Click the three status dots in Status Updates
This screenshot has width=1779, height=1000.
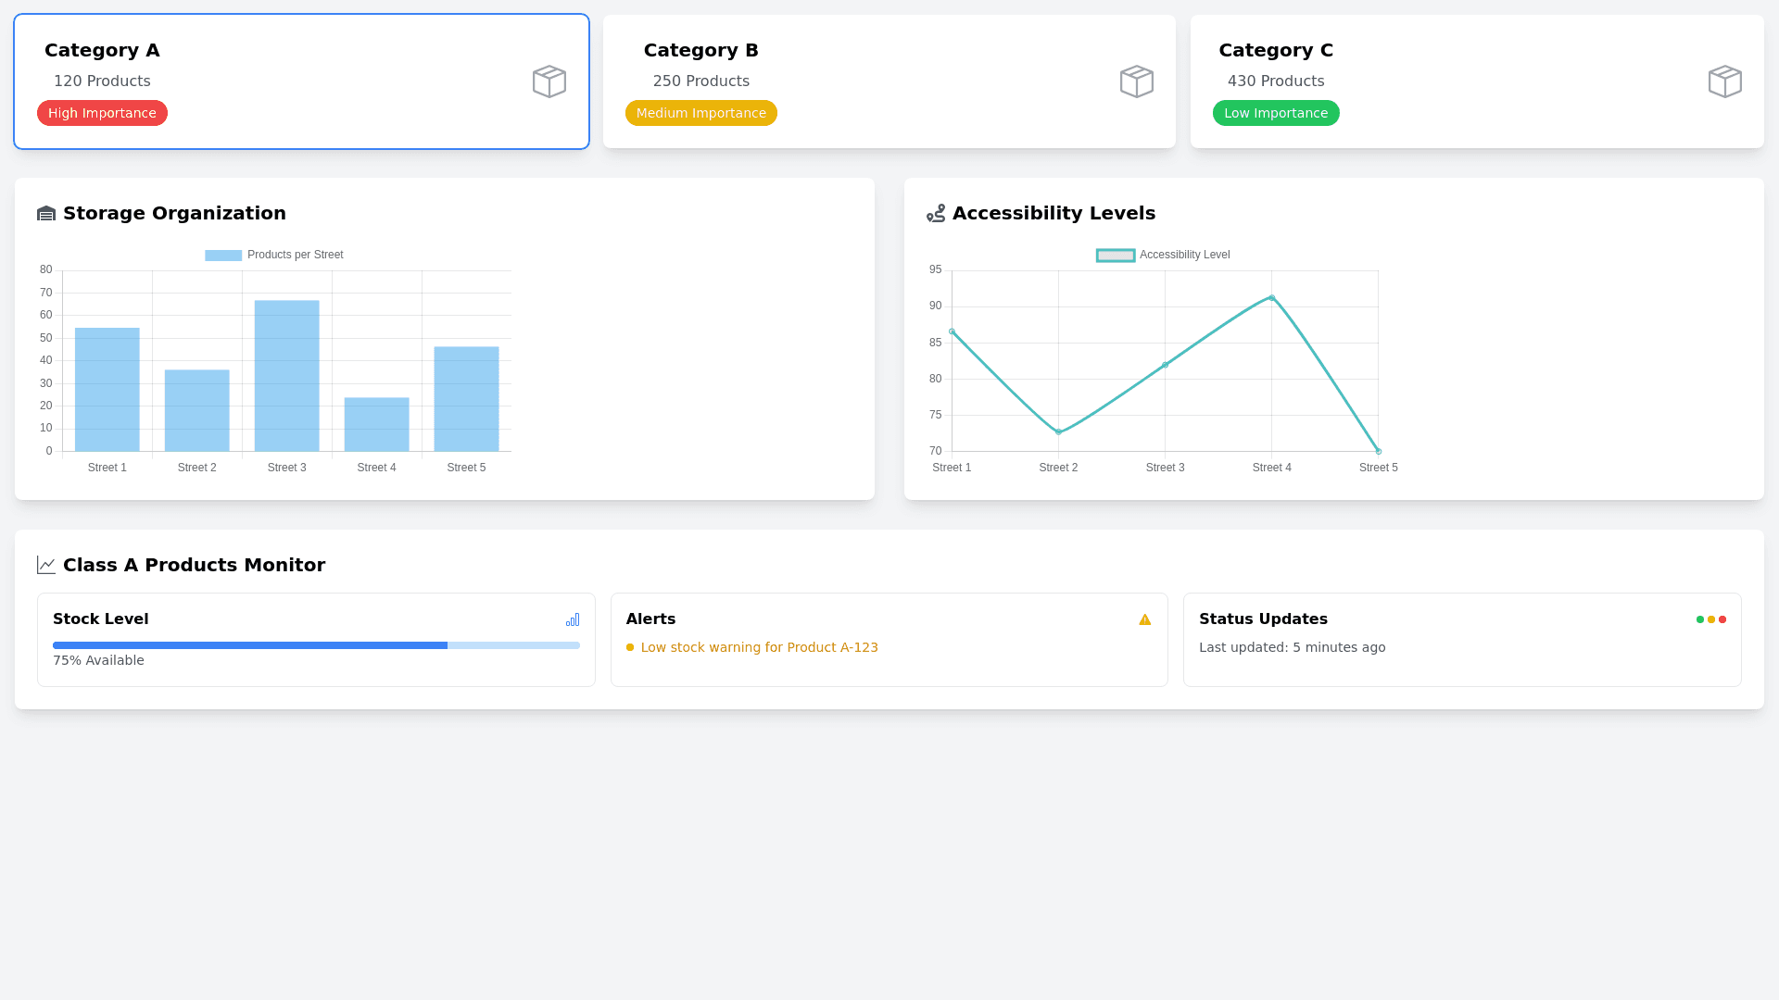coord(1710,619)
